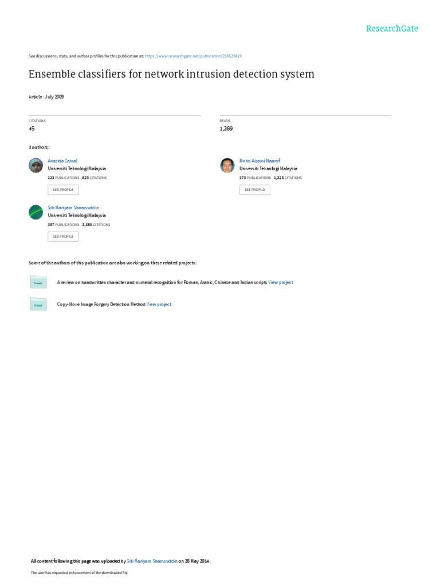Open Anazida Zainal's profile photo
This screenshot has height=587, width=440.
(x=36, y=165)
